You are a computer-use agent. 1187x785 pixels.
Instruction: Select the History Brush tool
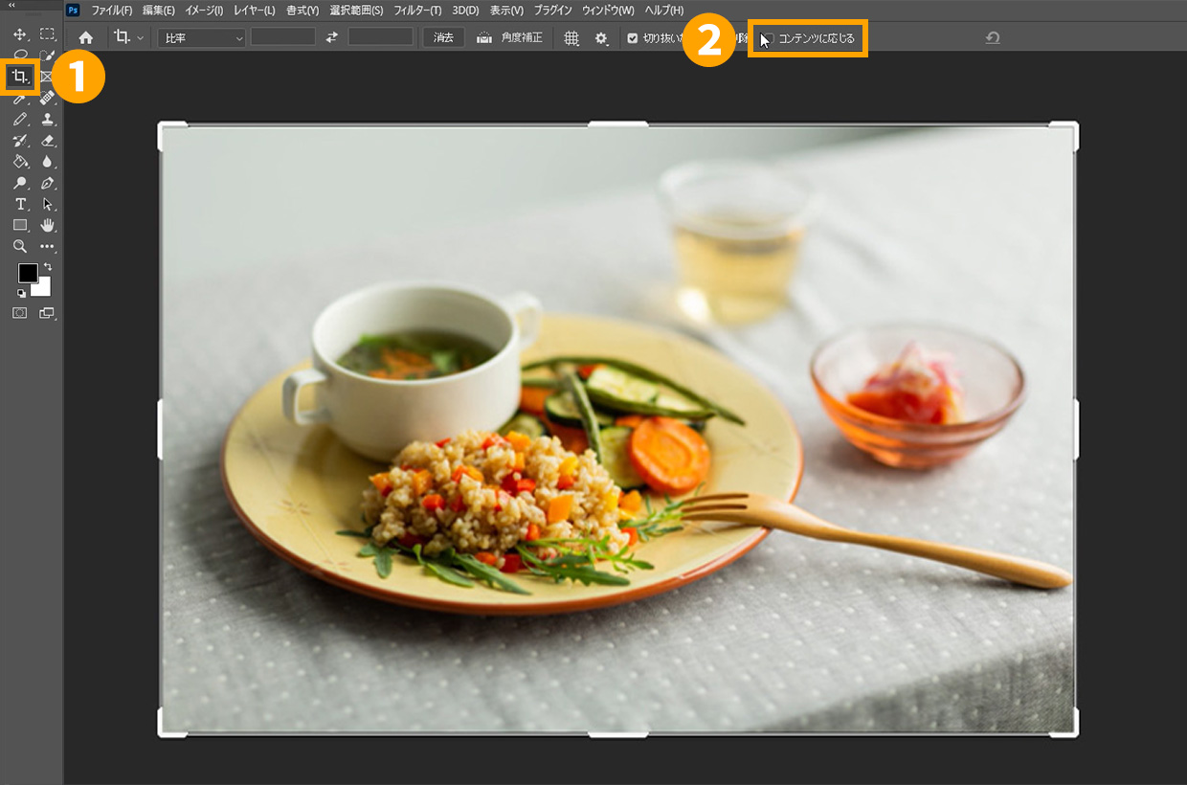tap(19, 140)
